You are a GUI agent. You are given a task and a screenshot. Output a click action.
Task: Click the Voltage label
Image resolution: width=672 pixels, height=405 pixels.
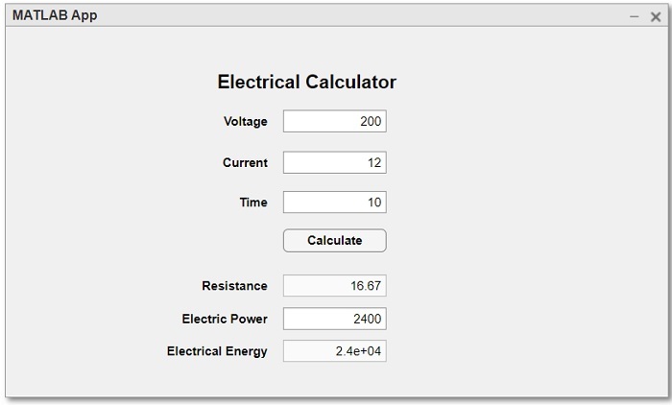tap(246, 122)
